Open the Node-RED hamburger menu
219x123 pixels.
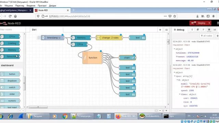pyautogui.click(x=218, y=23)
